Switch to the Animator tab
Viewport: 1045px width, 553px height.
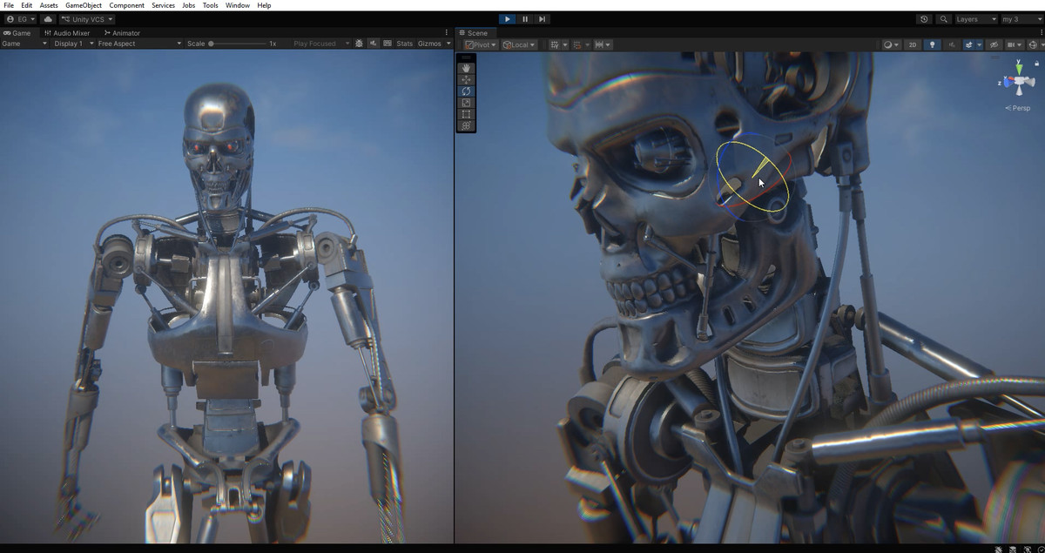pyautogui.click(x=122, y=33)
